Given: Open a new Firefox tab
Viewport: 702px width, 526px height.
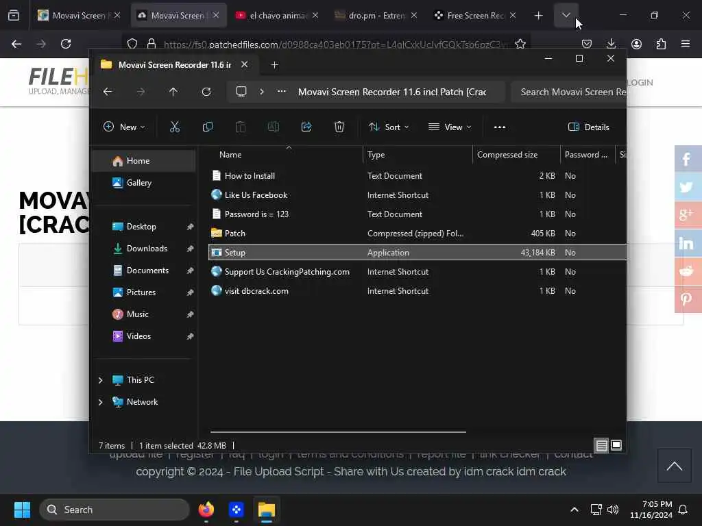Looking at the screenshot, I should pos(538,15).
